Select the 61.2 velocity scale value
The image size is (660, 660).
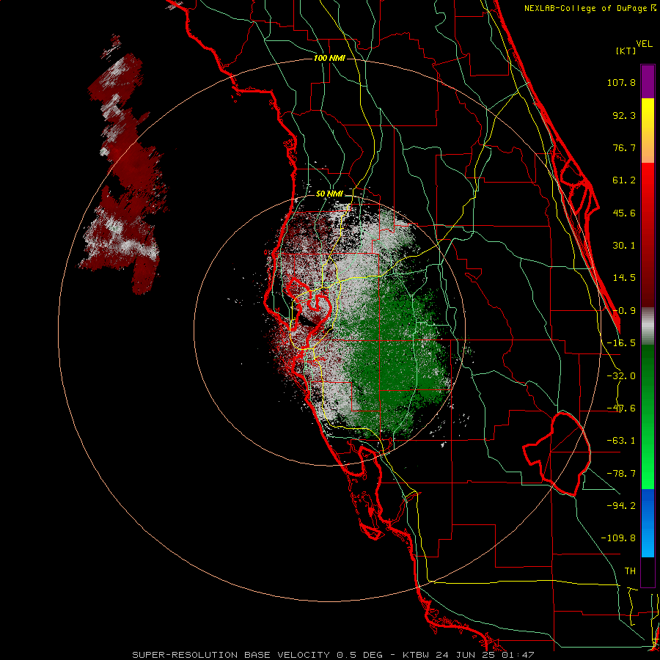point(624,180)
